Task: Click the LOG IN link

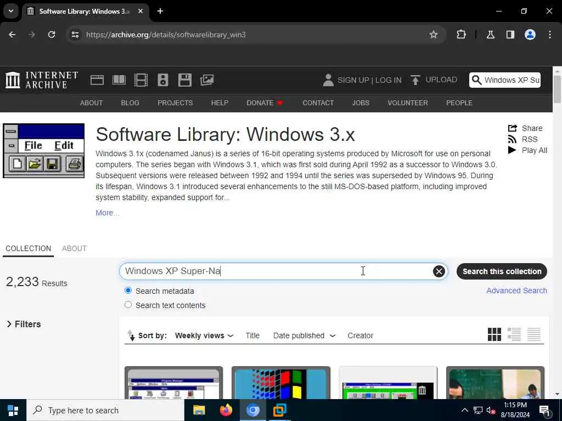Action: point(389,80)
